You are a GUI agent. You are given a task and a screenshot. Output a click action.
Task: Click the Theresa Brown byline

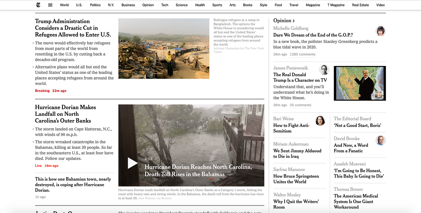point(348,189)
